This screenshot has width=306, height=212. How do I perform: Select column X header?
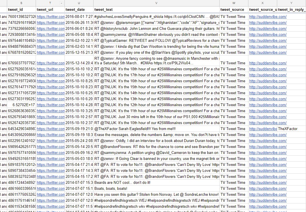pos(262,3)
